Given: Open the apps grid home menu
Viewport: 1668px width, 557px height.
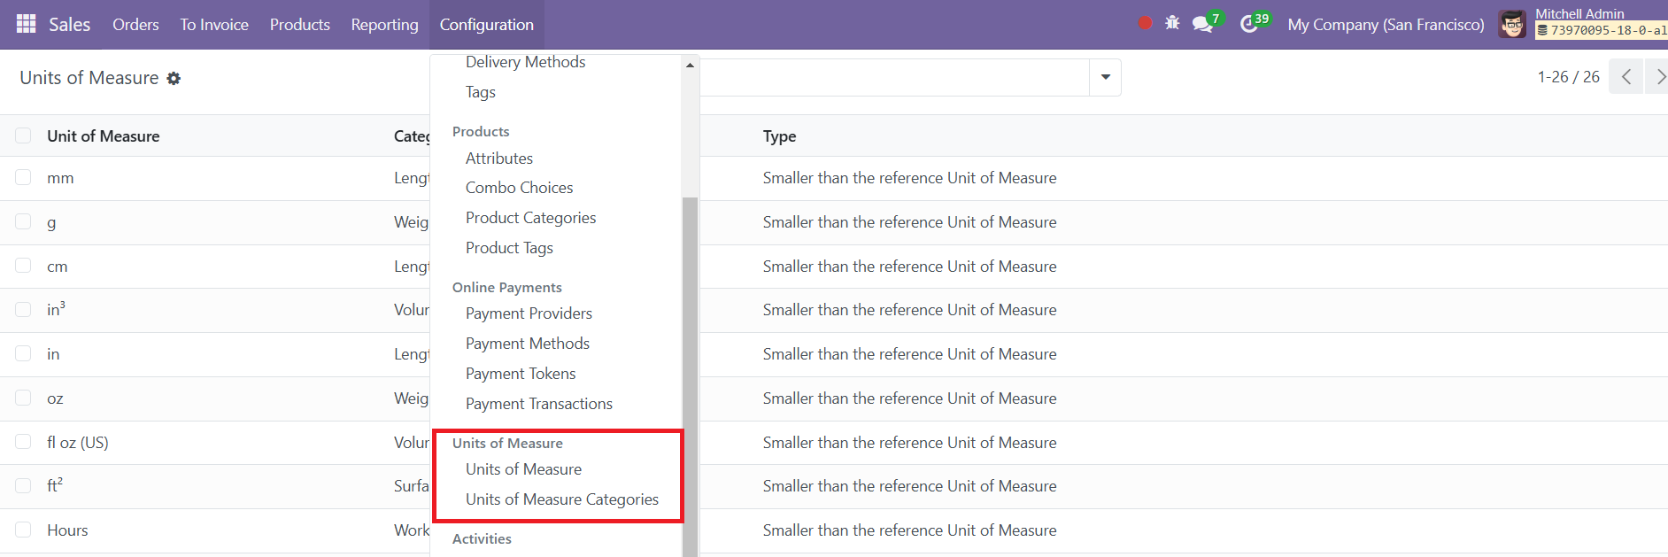Looking at the screenshot, I should coord(27,24).
